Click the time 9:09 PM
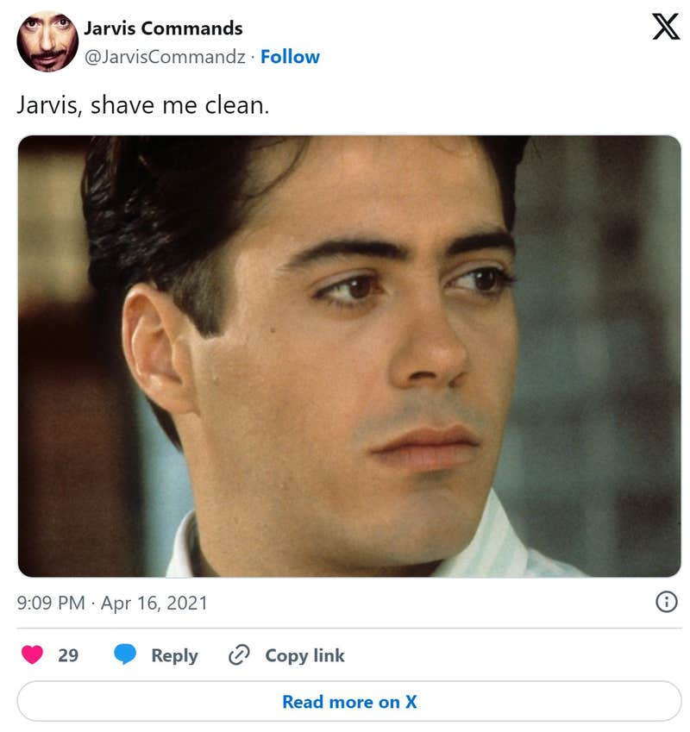 (x=51, y=604)
